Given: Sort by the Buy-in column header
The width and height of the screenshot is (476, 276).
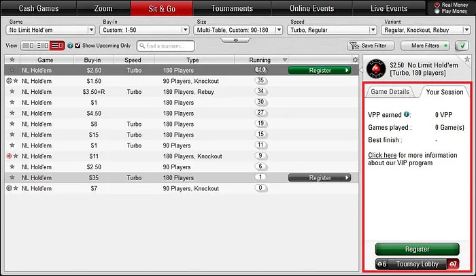Looking at the screenshot, I should (x=94, y=60).
